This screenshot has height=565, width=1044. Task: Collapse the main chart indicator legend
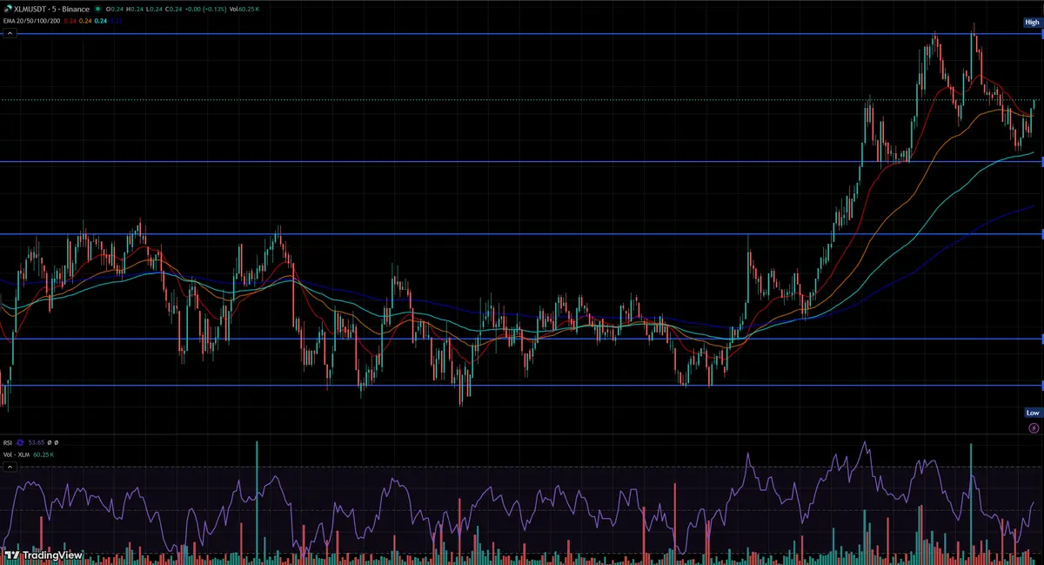[x=10, y=33]
